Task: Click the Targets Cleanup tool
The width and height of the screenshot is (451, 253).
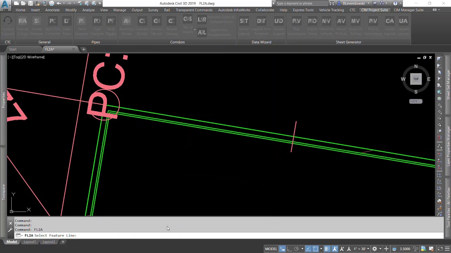Action: pyautogui.click(x=171, y=26)
